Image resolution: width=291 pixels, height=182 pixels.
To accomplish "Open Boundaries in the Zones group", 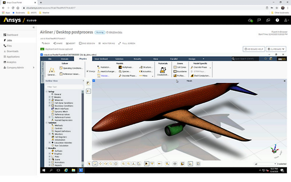I will click(180, 71).
